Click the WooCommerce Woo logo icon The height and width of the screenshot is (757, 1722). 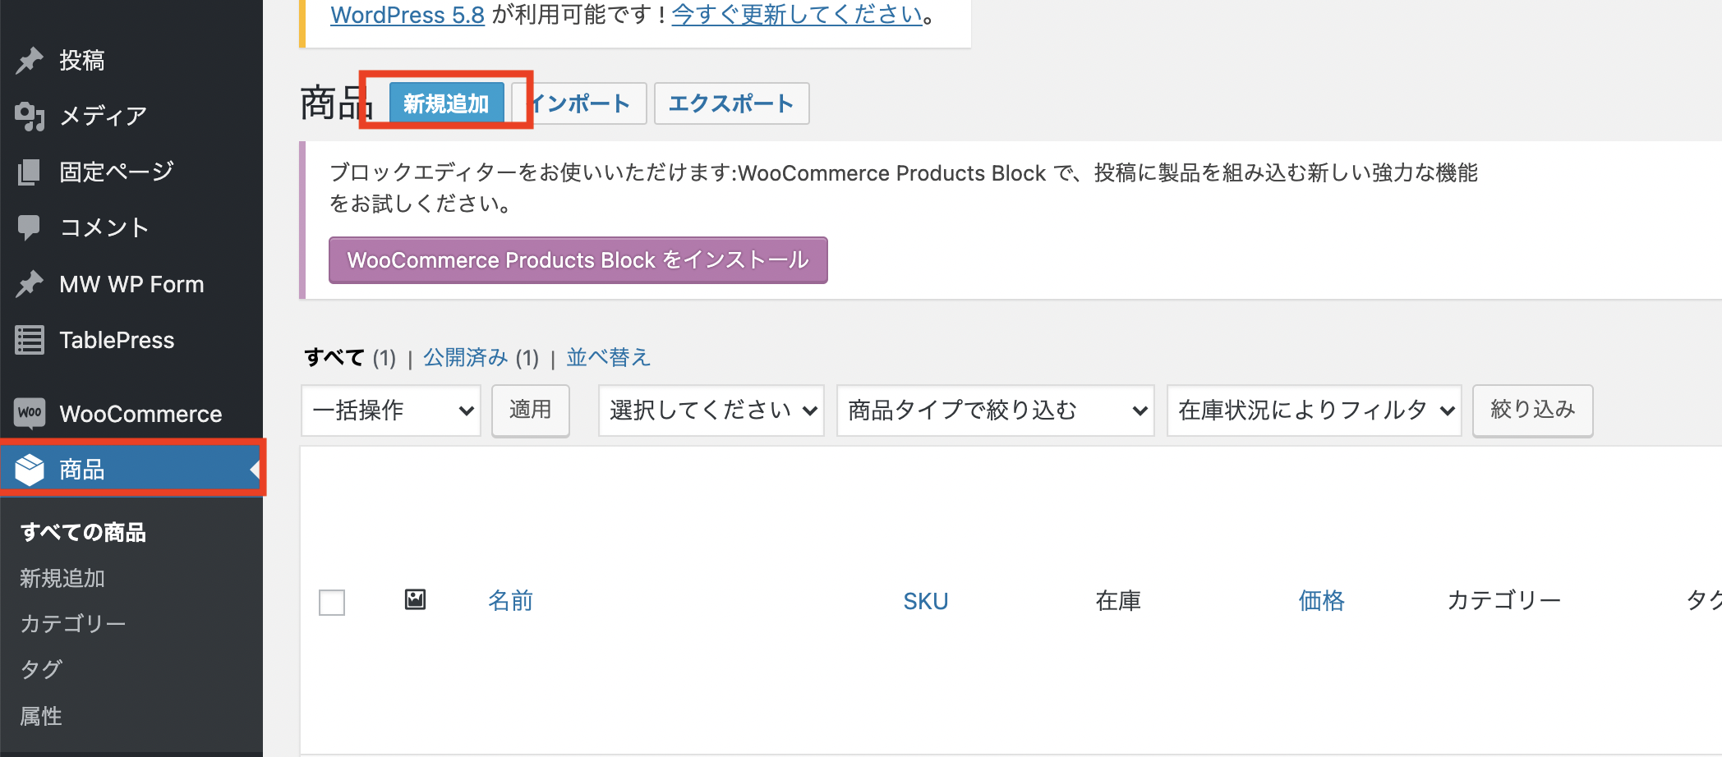coord(30,413)
